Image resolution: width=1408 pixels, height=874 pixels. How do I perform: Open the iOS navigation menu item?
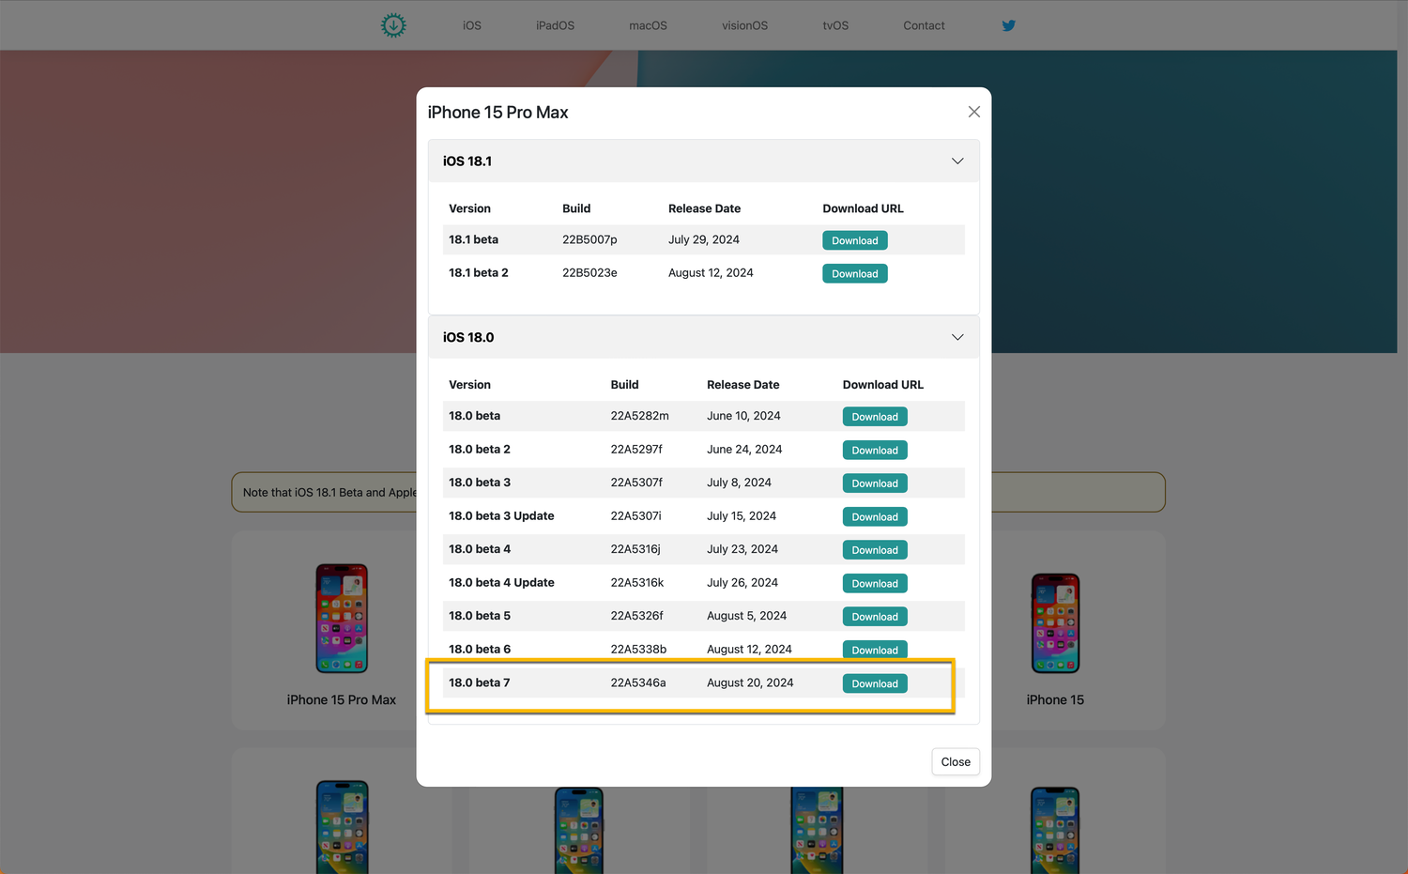tap(472, 25)
